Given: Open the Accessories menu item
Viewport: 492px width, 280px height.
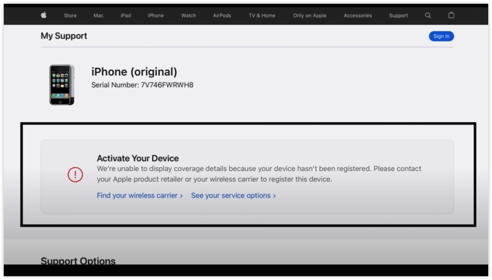Looking at the screenshot, I should coord(358,16).
